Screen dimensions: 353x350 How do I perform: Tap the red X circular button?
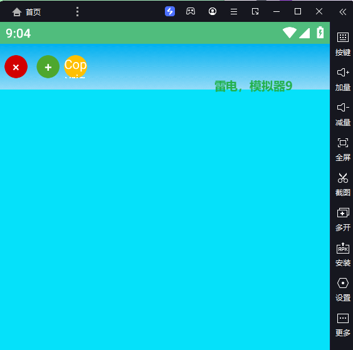16,66
